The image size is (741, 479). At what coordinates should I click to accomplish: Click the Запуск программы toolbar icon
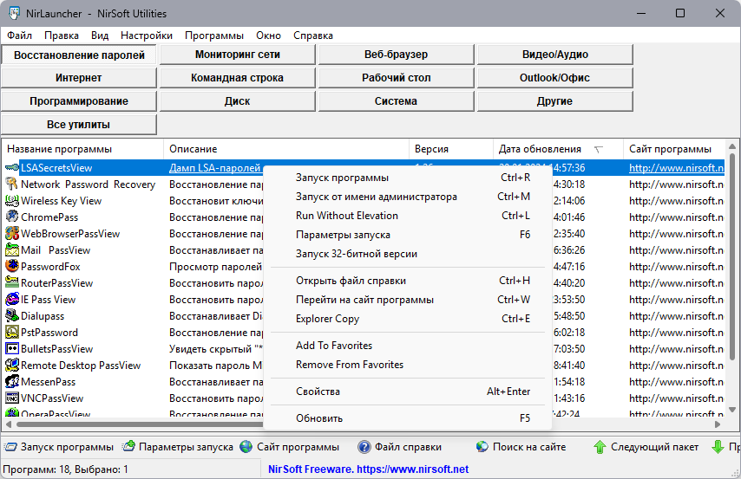pyautogui.click(x=10, y=446)
